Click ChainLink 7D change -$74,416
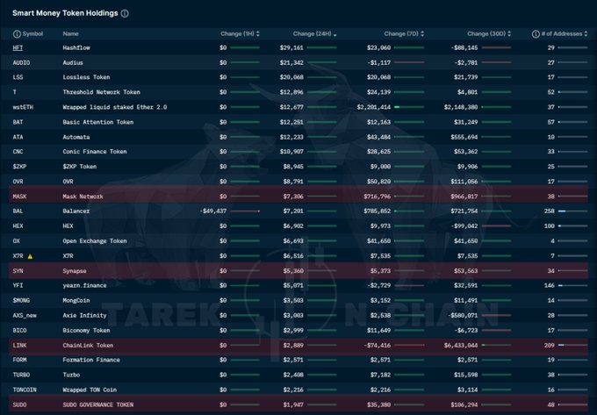This screenshot has width=597, height=415. click(x=378, y=346)
